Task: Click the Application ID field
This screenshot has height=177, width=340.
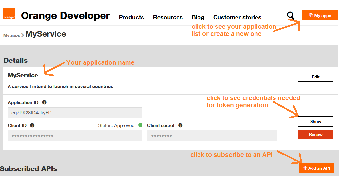Action: click(75, 113)
